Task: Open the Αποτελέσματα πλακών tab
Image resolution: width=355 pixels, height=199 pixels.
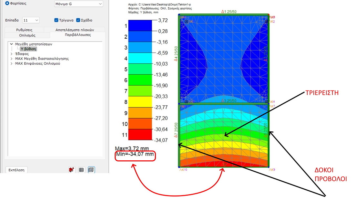Action: [x=75, y=30]
